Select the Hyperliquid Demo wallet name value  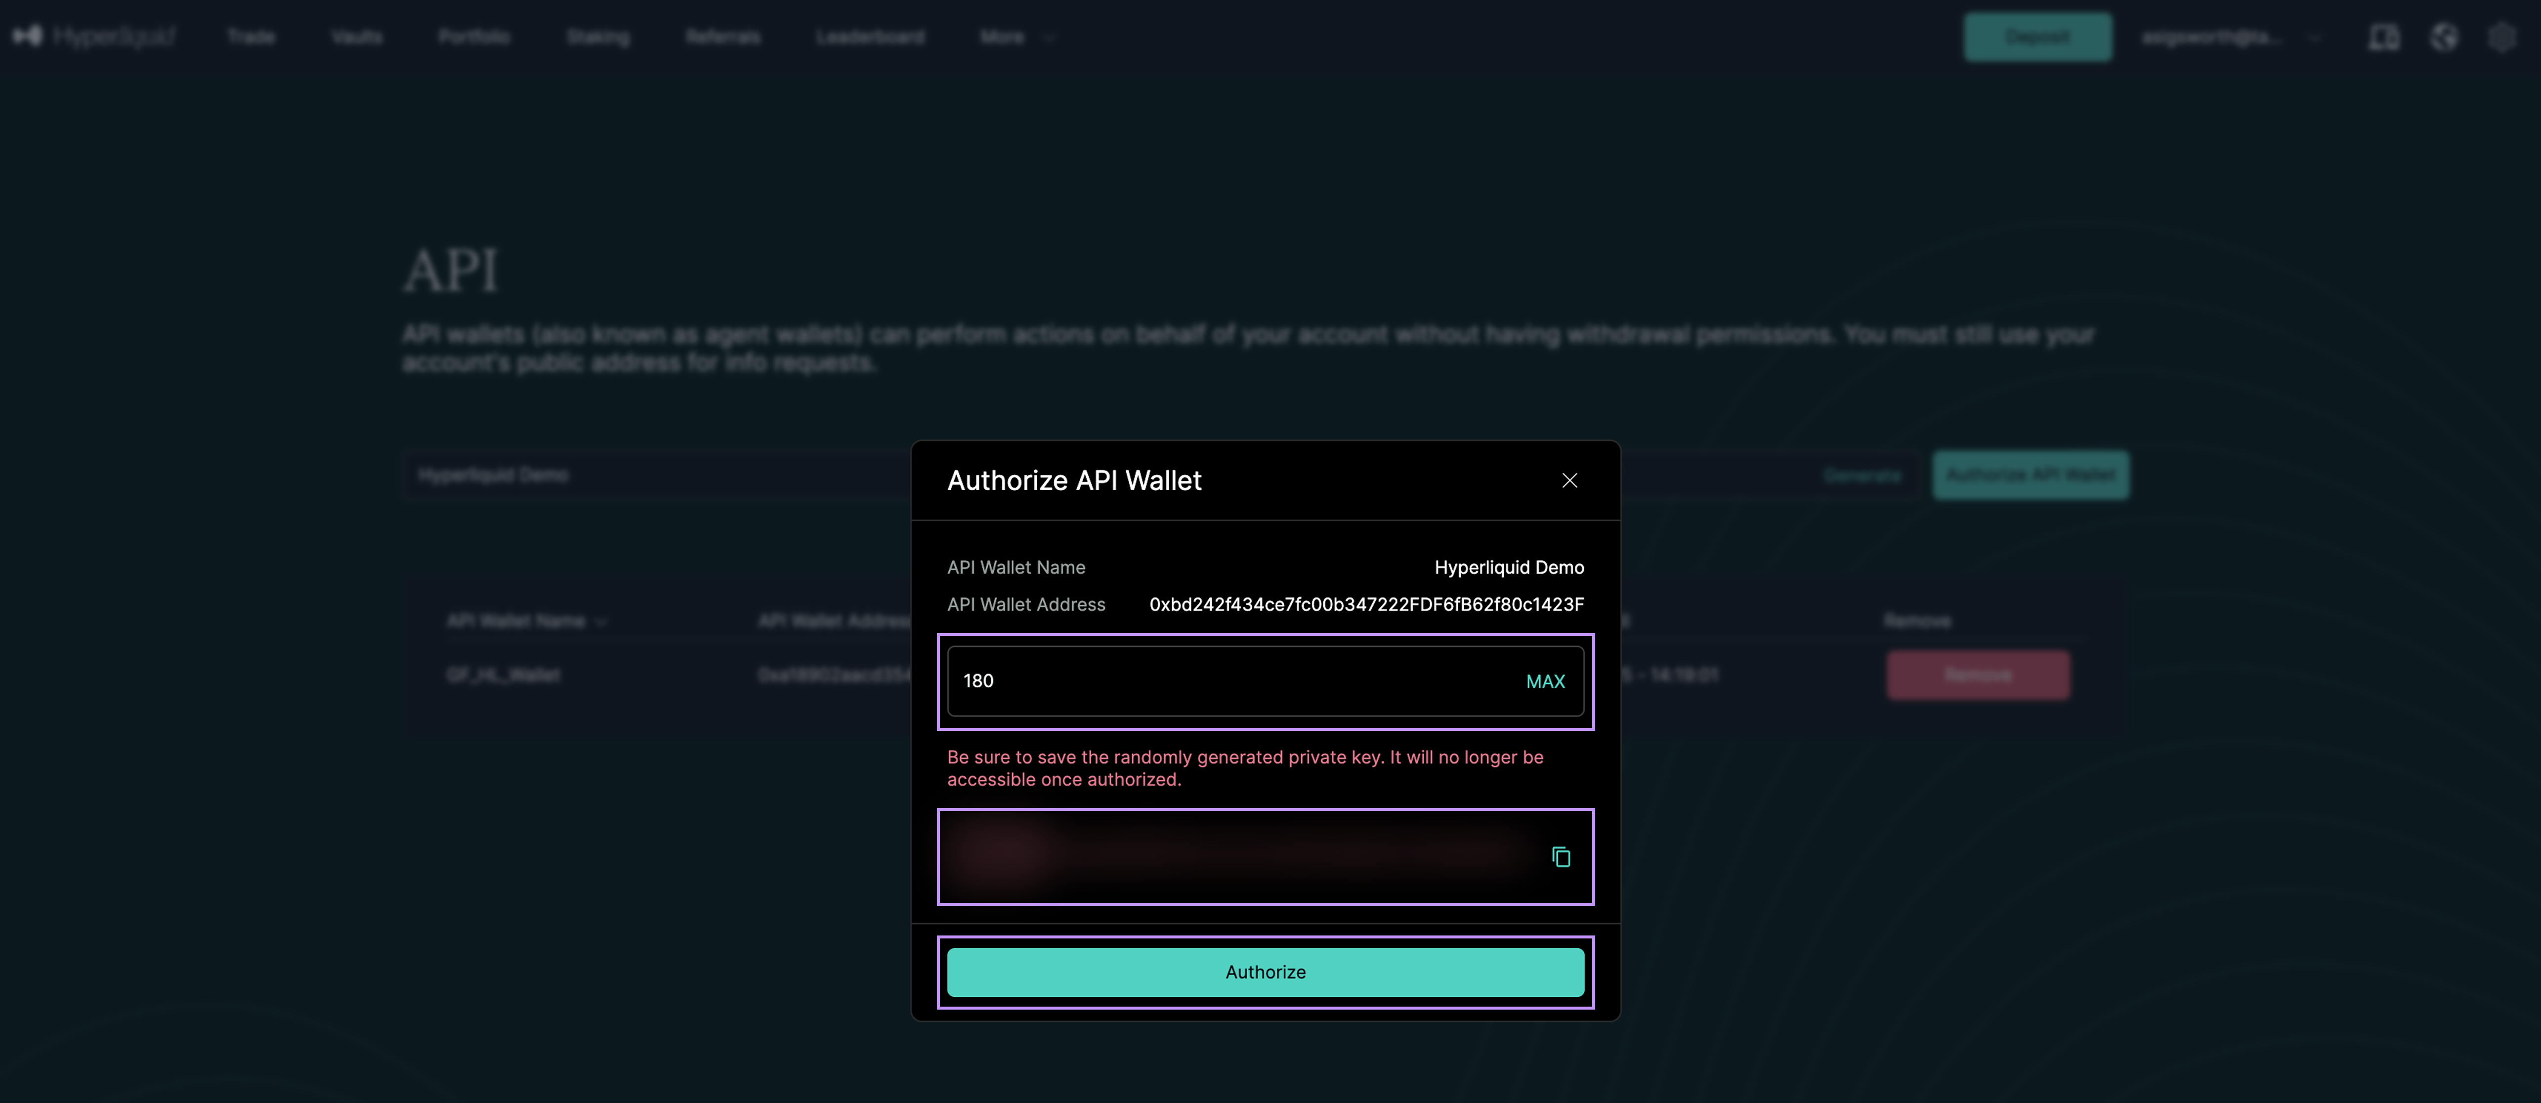pyautogui.click(x=1508, y=567)
